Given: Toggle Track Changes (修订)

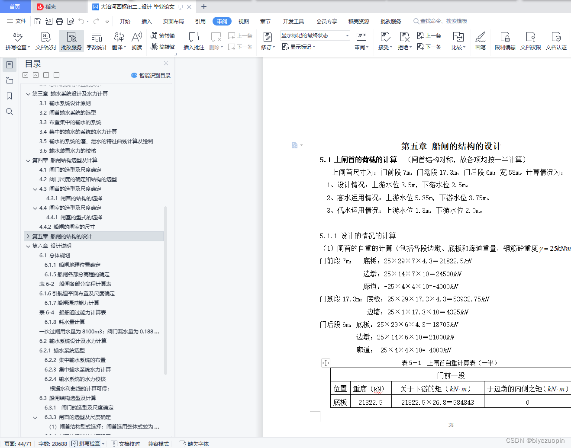Looking at the screenshot, I should 268,41.
